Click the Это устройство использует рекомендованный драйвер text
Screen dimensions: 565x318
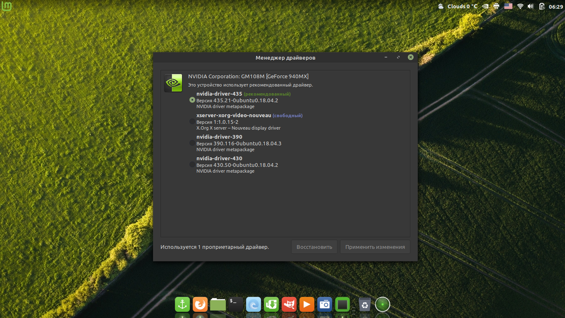[x=250, y=85]
